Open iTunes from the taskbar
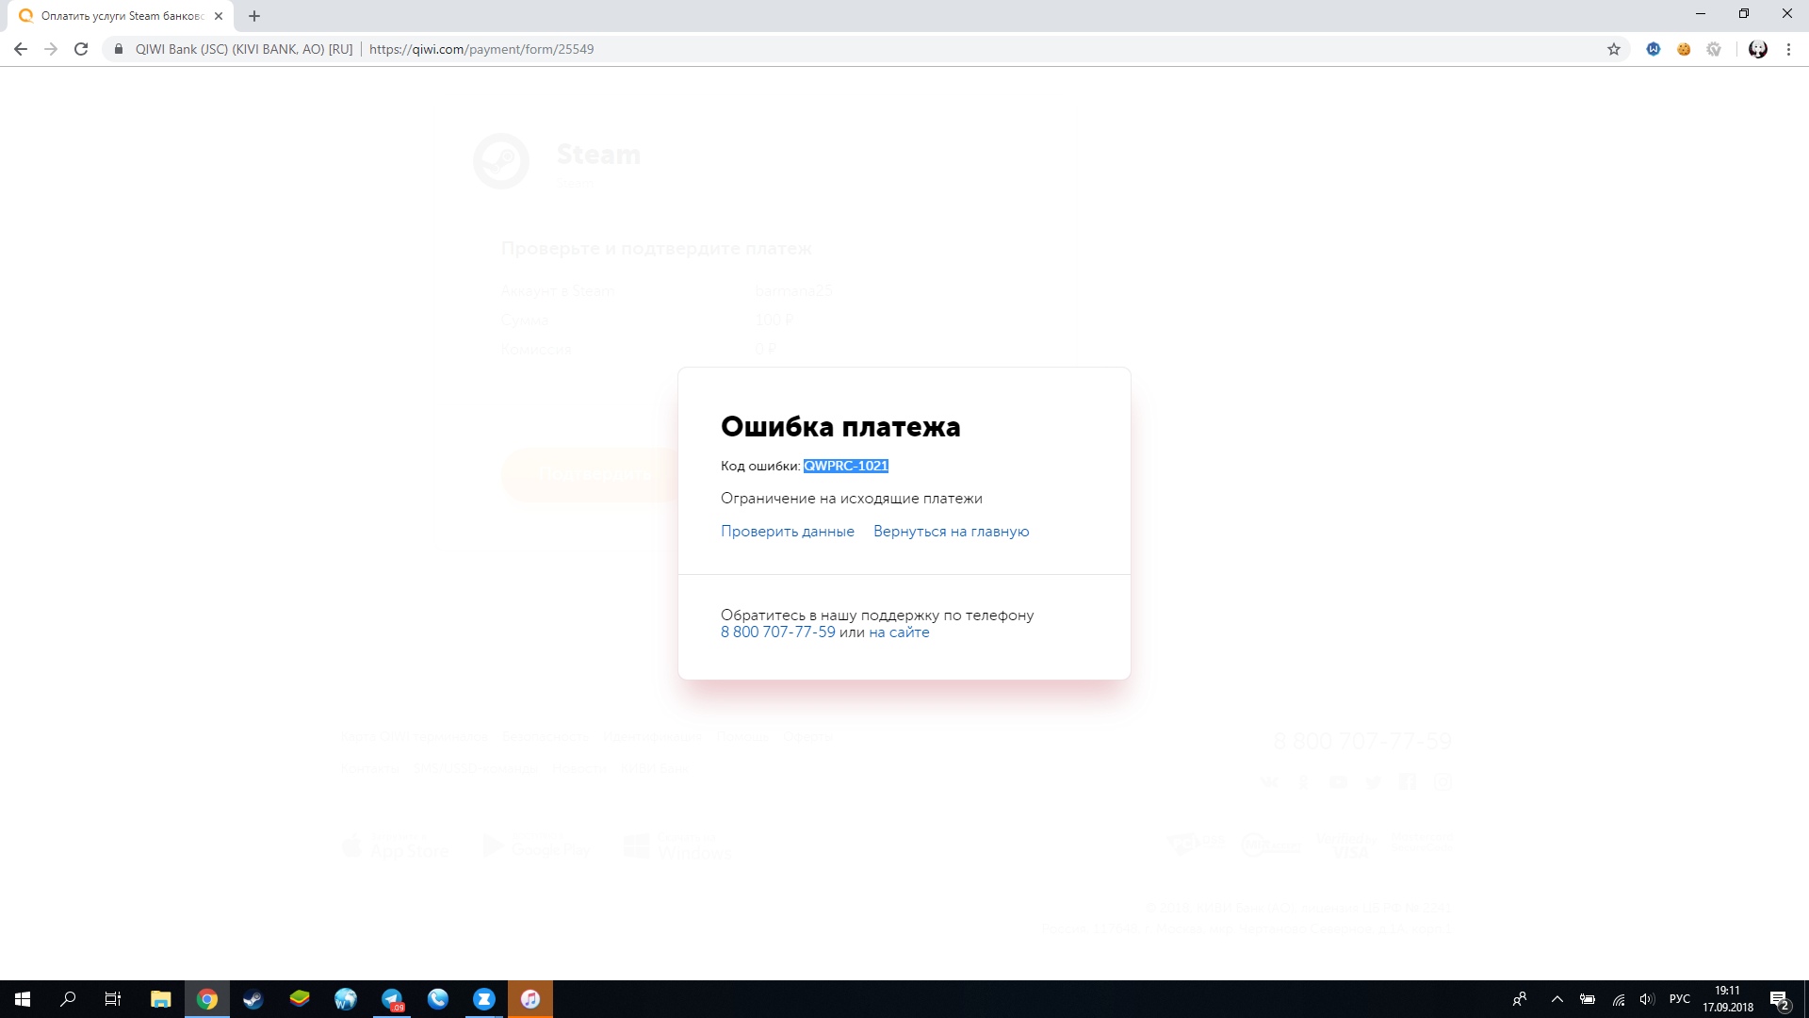This screenshot has height=1018, width=1809. click(x=530, y=999)
